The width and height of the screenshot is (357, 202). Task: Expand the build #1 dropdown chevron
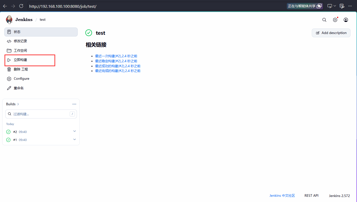(74, 139)
